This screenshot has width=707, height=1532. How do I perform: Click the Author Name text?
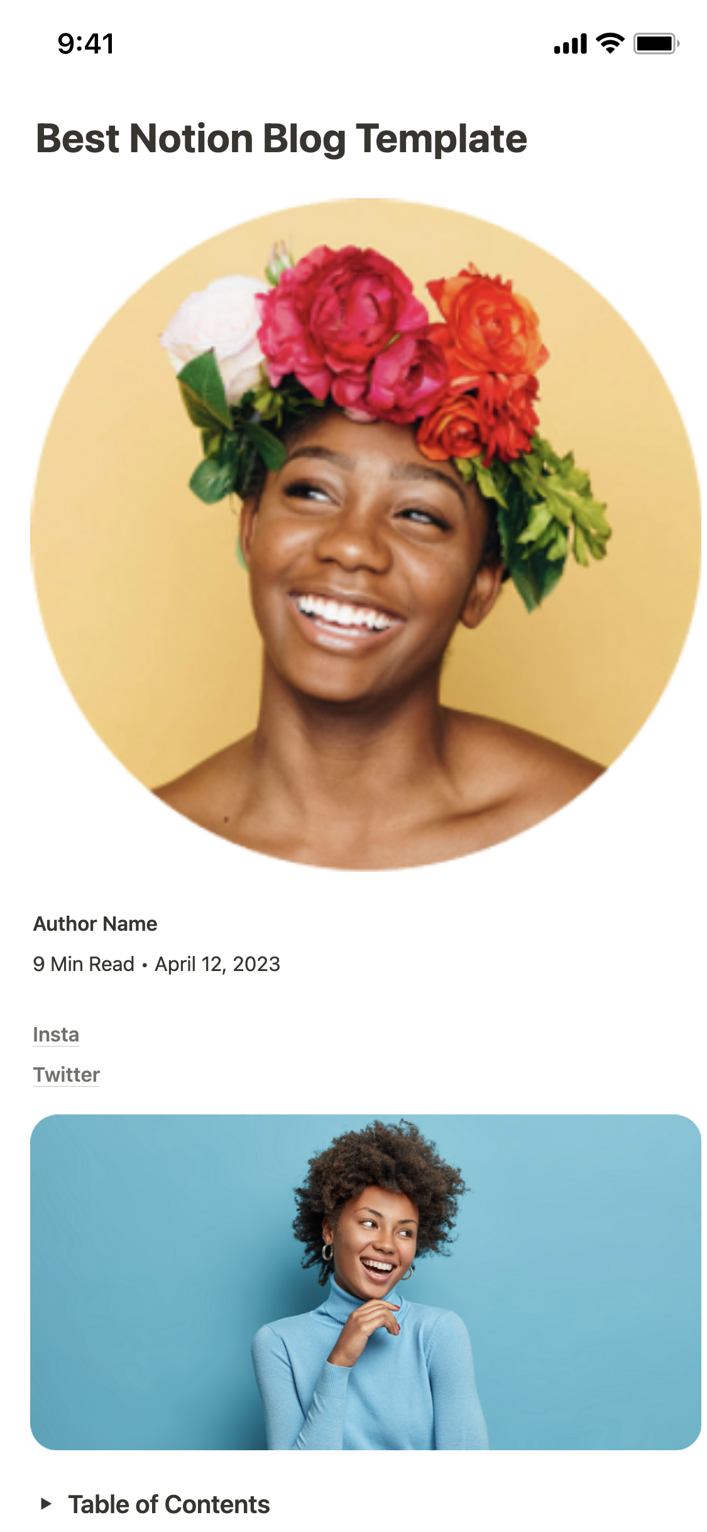point(95,924)
